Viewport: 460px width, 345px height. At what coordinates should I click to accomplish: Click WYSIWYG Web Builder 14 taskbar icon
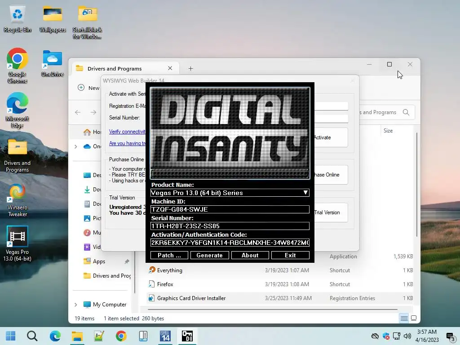click(165, 336)
